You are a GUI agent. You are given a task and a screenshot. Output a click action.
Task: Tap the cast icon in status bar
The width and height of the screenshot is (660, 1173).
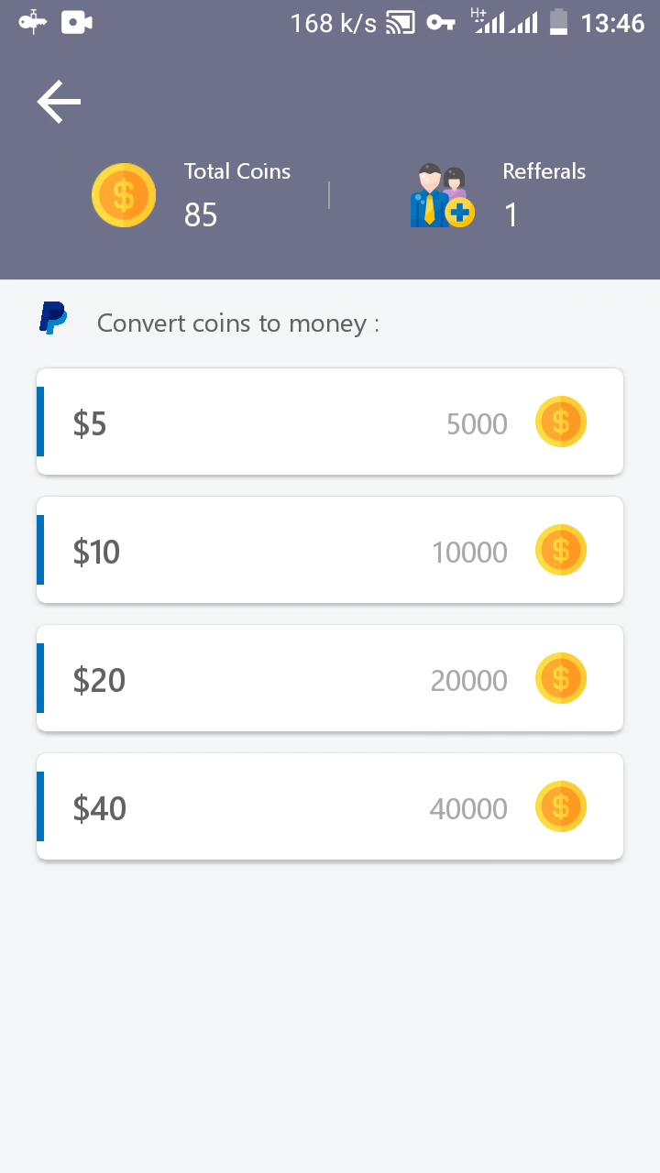click(x=401, y=23)
